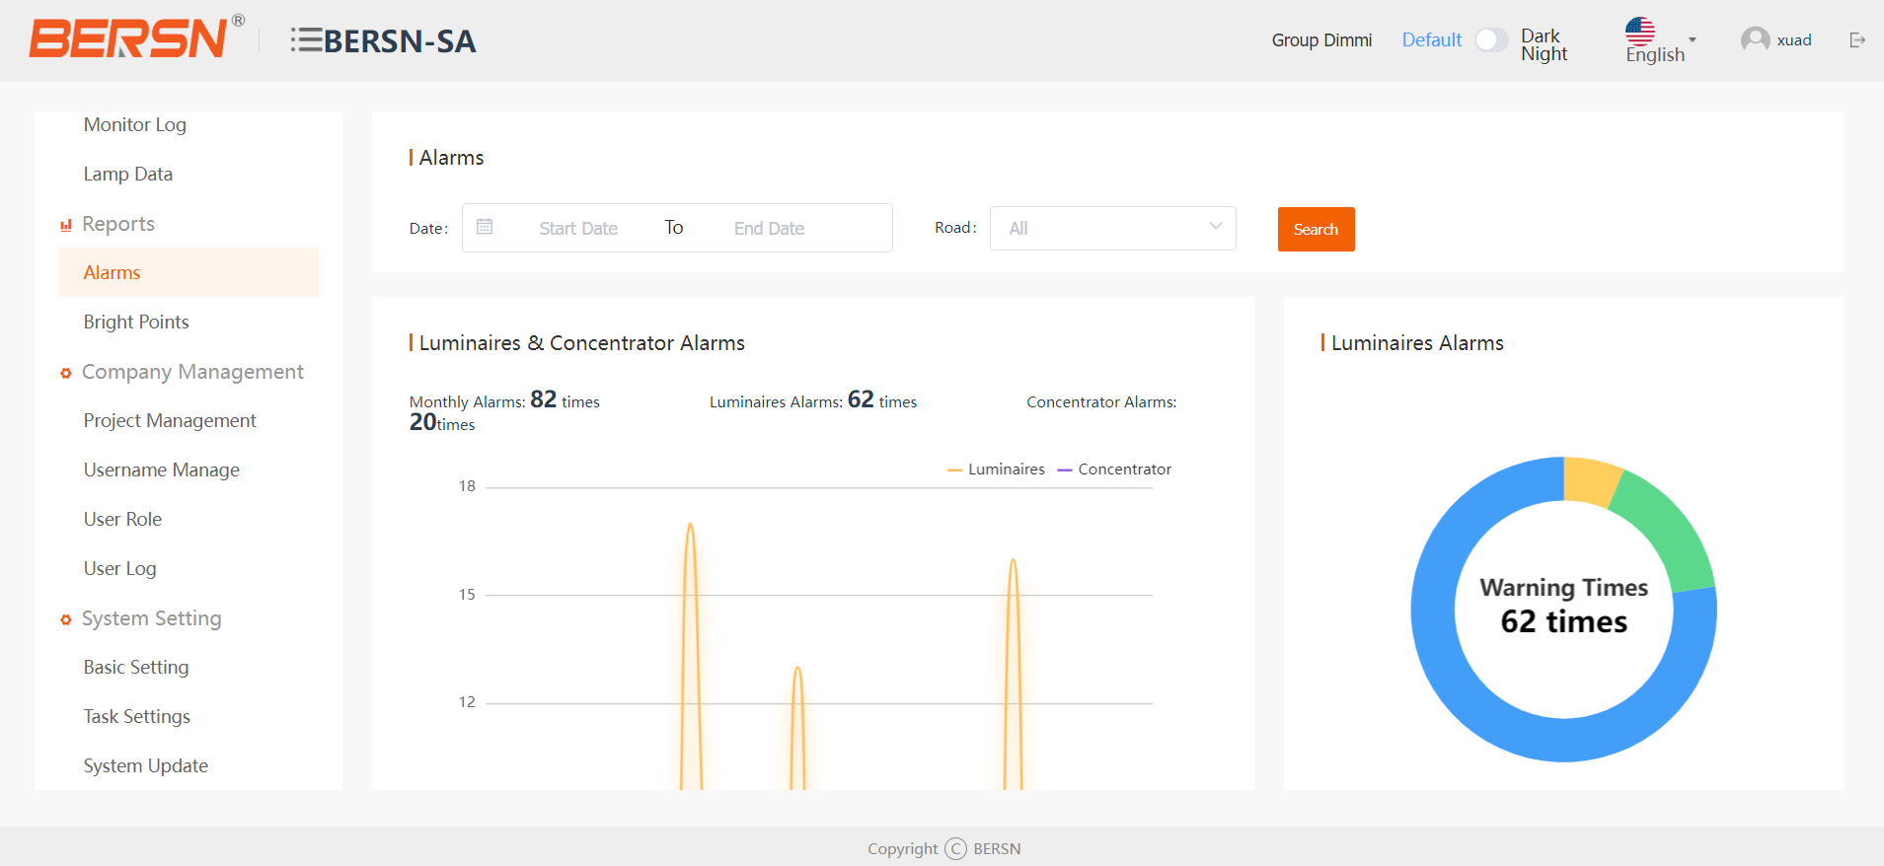Image resolution: width=1884 pixels, height=866 pixels.
Task: Click the logout icon in header
Action: (x=1856, y=40)
